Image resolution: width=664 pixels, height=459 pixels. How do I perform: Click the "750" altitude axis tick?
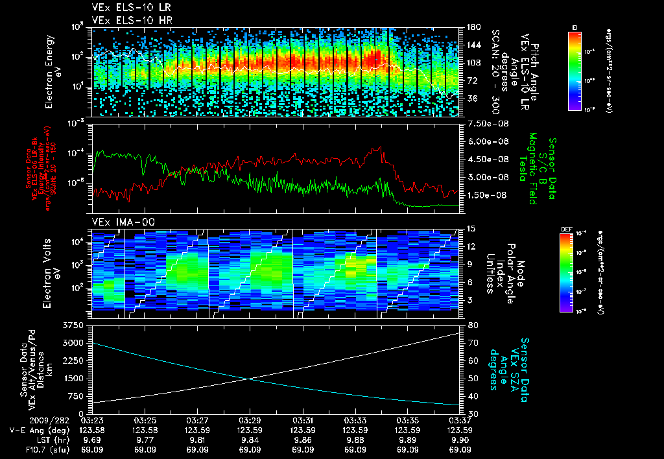76,396
